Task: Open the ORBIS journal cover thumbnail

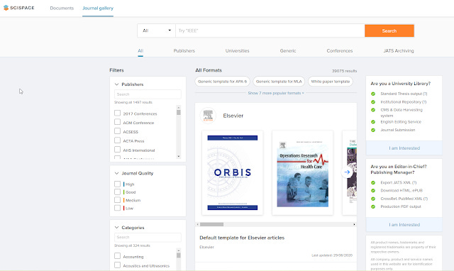Action: (x=232, y=172)
